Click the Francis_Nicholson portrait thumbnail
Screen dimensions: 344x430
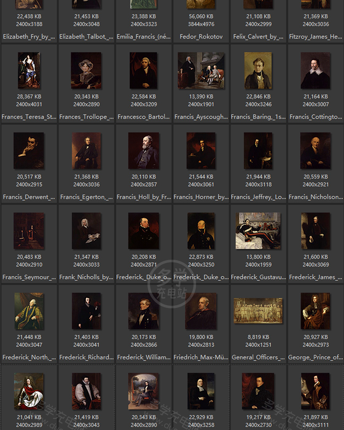click(x=316, y=150)
